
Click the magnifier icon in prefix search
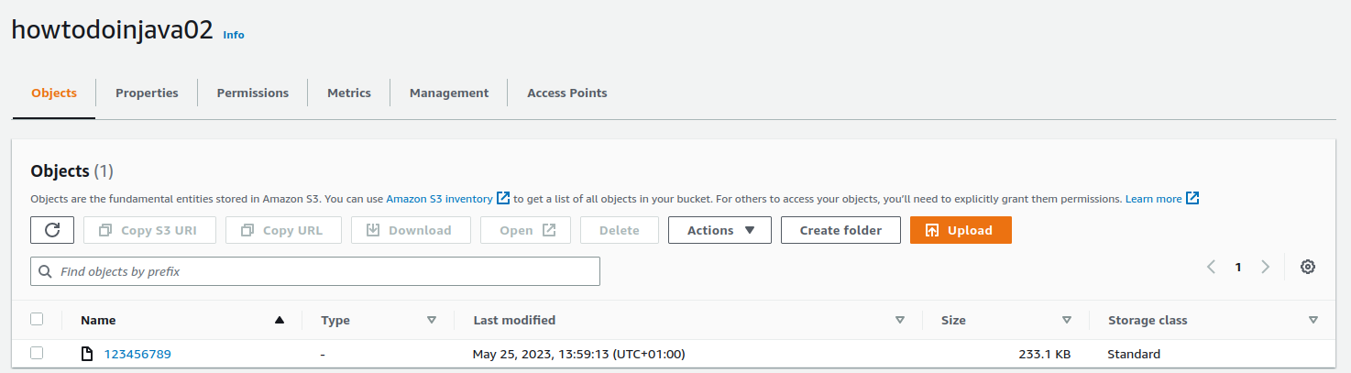(46, 272)
